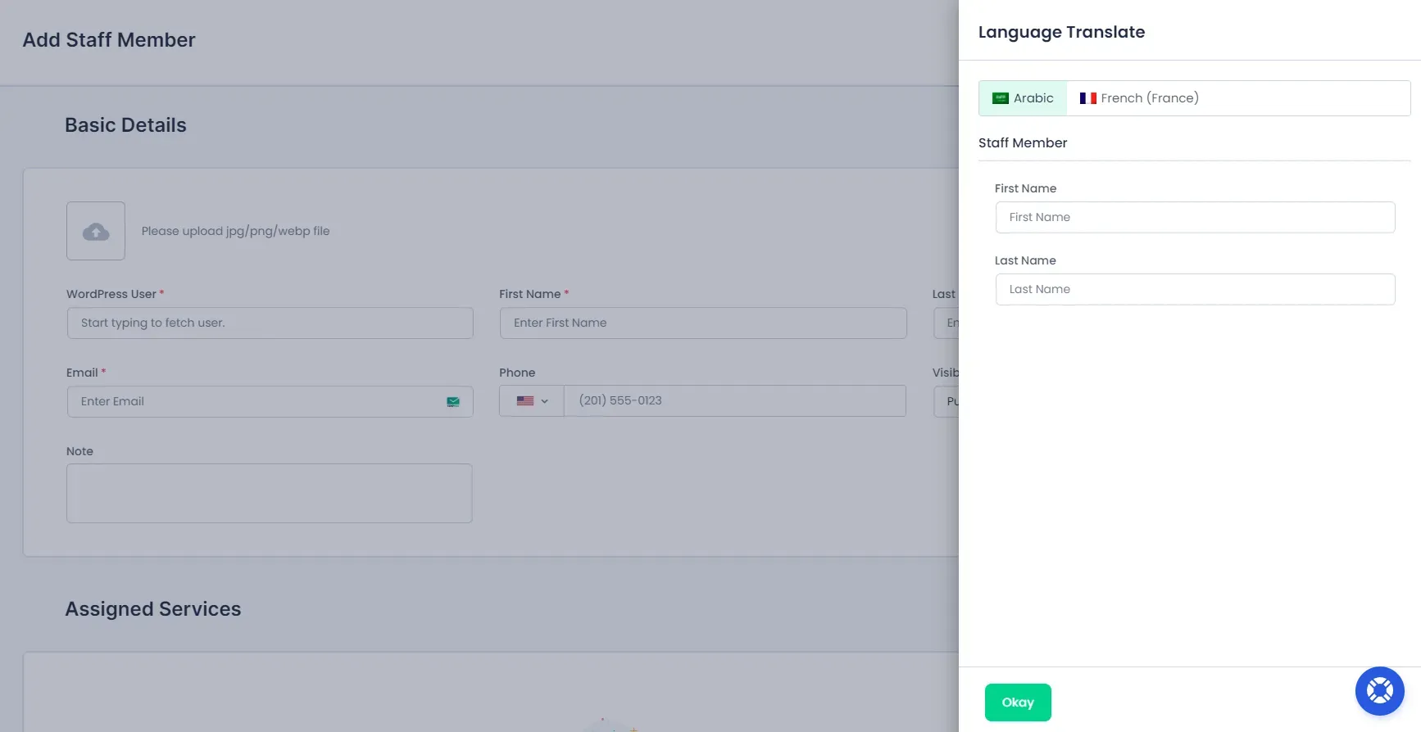1421x732 pixels.
Task: Focus the Last Name translation field
Action: (x=1195, y=289)
